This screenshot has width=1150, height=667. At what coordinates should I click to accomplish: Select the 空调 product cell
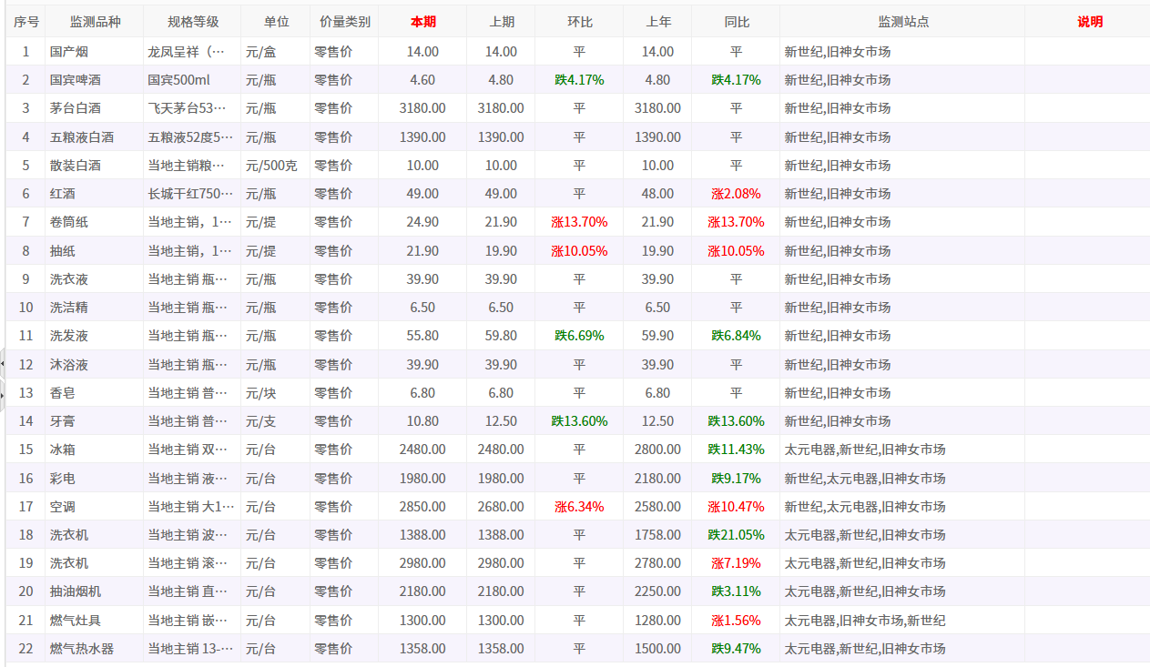tap(95, 507)
